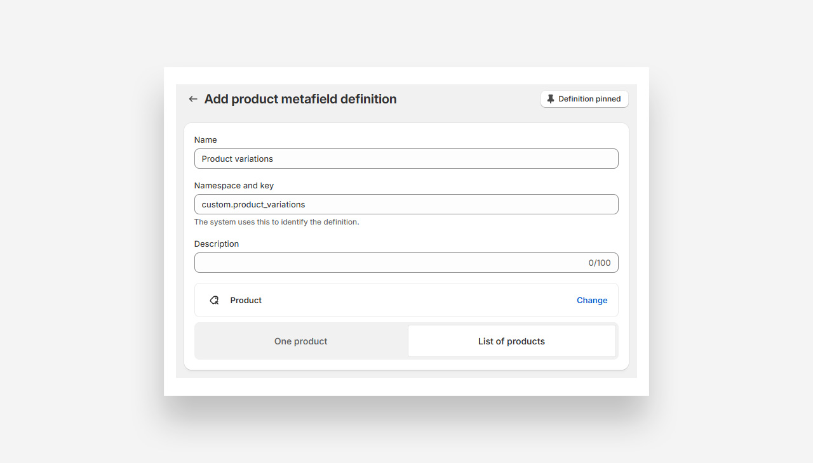Click into the empty Description field
Image resolution: width=813 pixels, height=463 pixels.
click(387, 263)
